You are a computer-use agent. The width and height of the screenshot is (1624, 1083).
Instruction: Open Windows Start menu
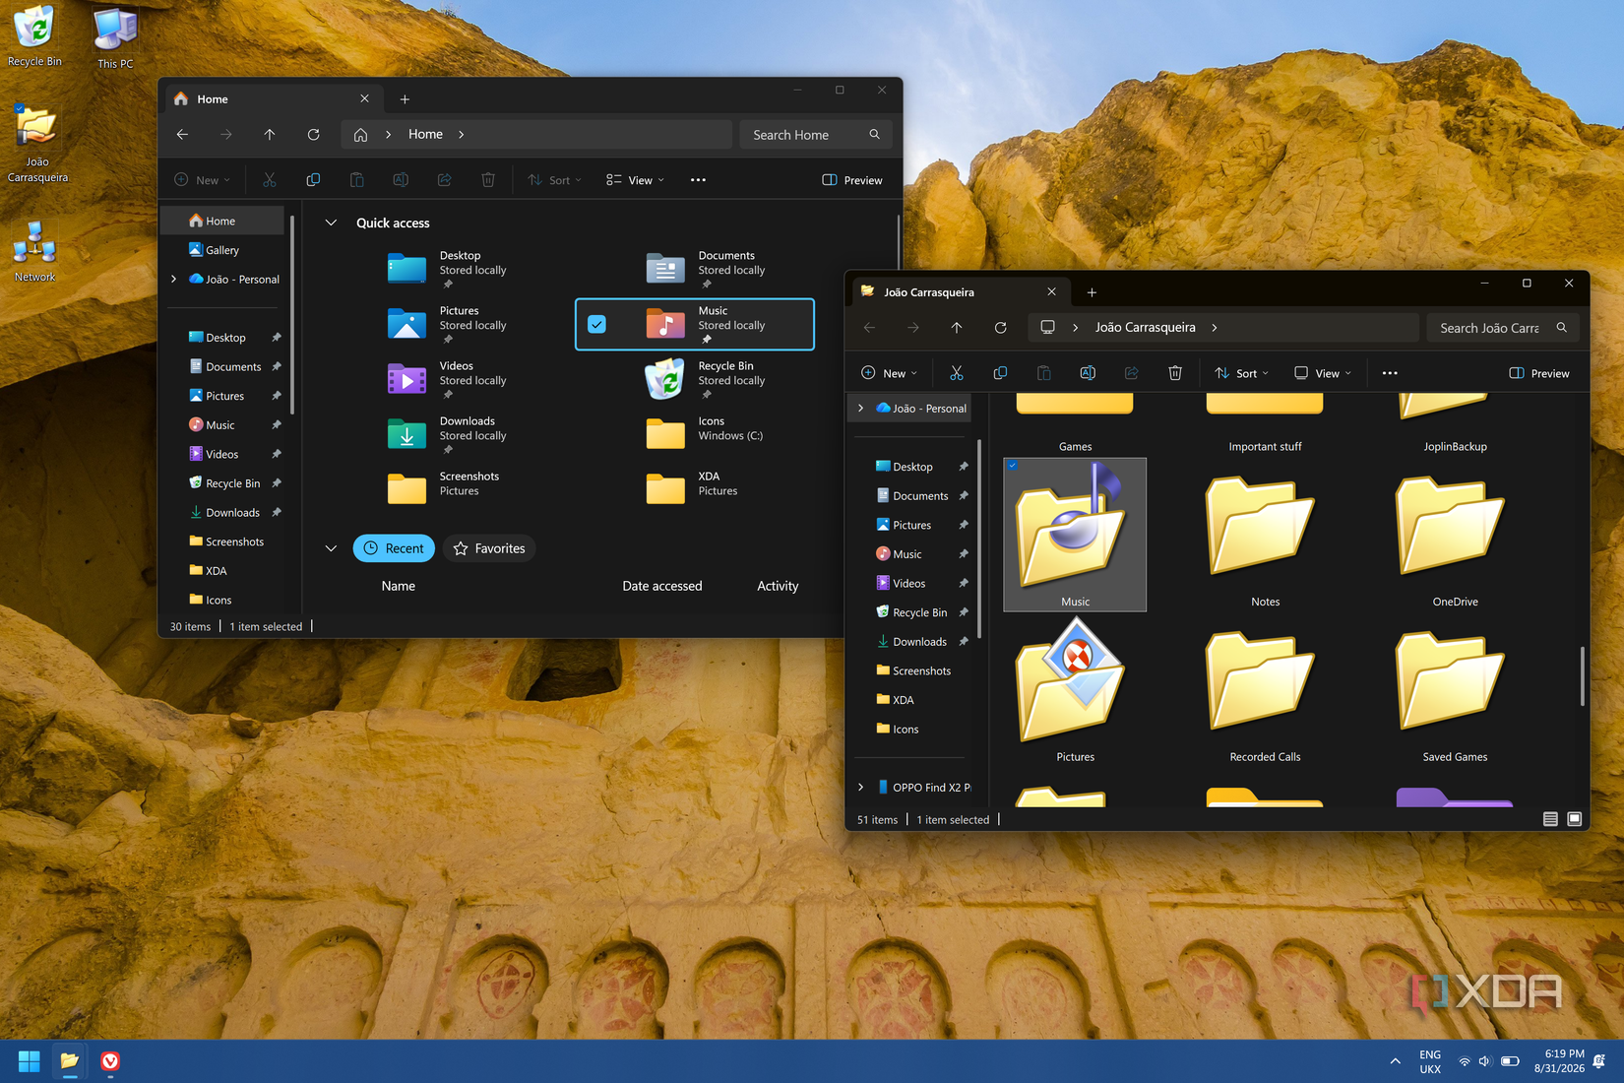pyautogui.click(x=29, y=1061)
